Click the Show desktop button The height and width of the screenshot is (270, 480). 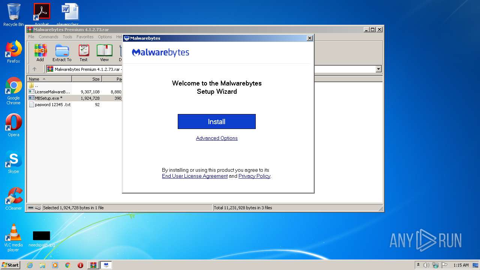[x=476, y=265]
